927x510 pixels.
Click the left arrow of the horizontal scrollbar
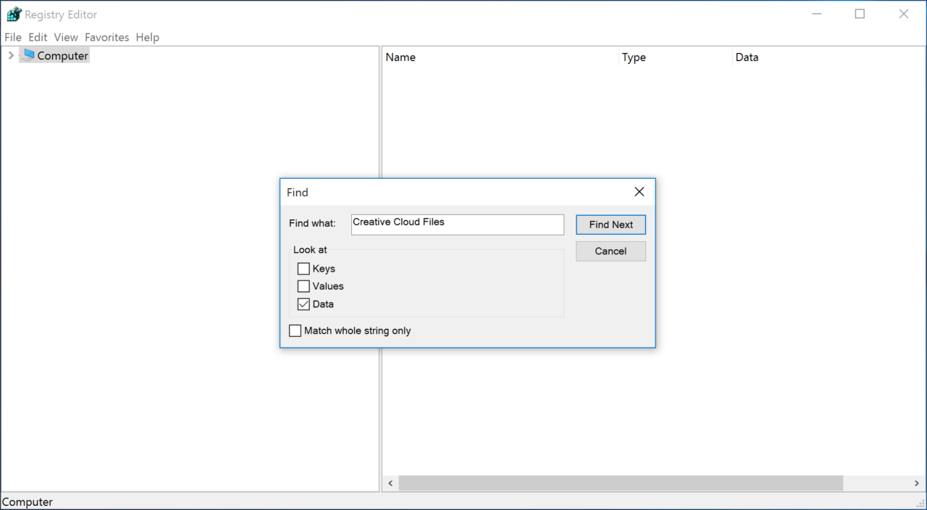point(390,483)
